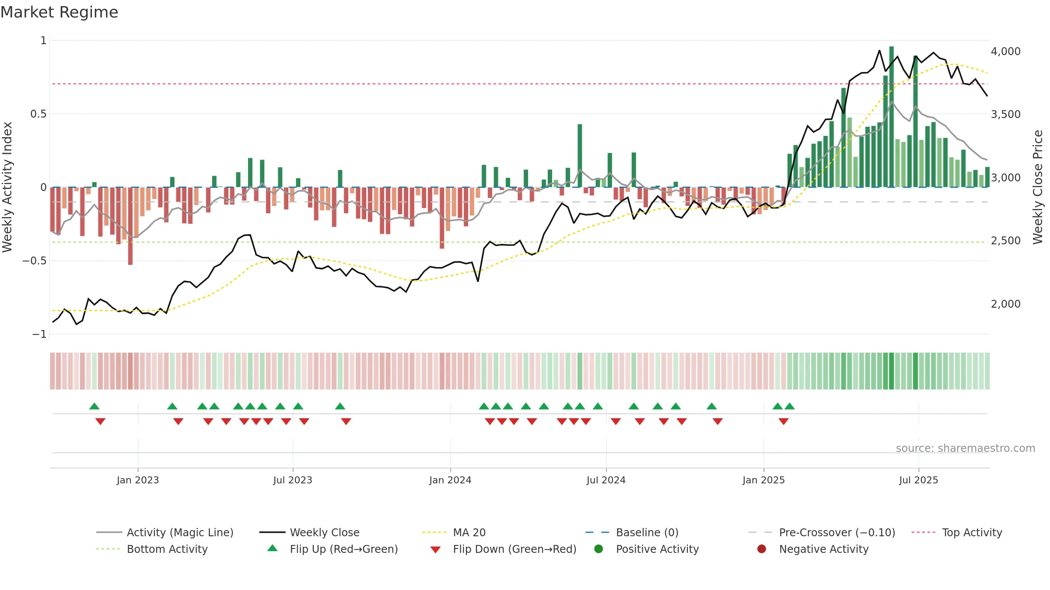Click the Jan 2025 x-axis label

point(763,480)
